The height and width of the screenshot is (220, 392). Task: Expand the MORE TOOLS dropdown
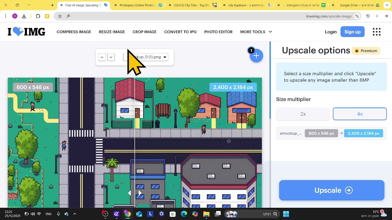256,32
